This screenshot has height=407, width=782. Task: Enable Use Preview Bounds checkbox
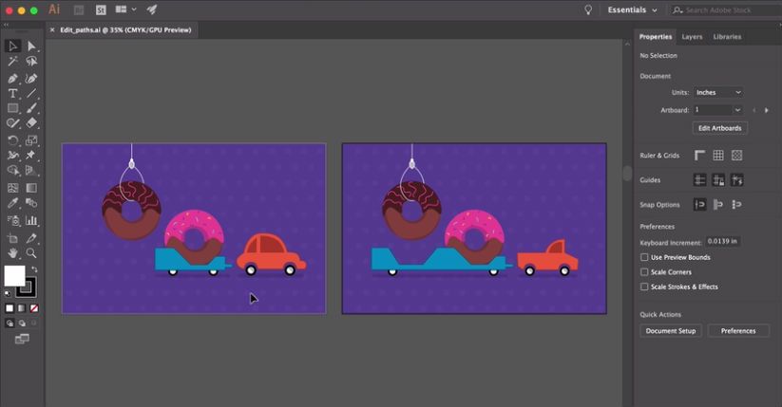(x=644, y=257)
